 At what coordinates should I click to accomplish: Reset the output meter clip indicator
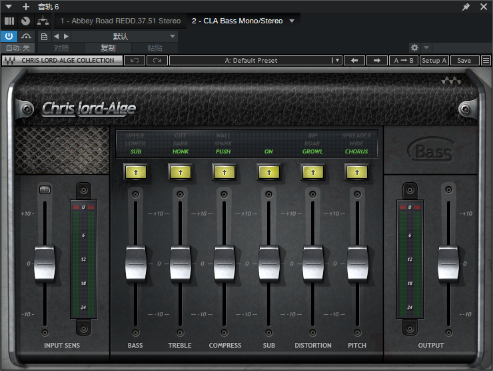[410, 208]
